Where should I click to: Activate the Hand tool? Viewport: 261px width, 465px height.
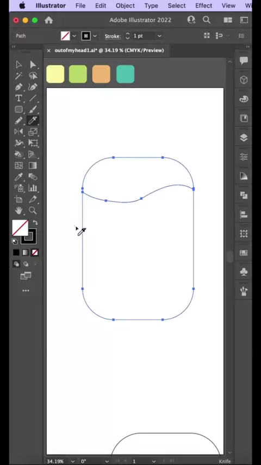click(x=18, y=211)
